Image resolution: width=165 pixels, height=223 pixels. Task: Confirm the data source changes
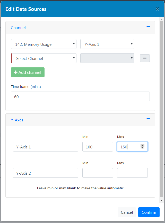coord(149,212)
